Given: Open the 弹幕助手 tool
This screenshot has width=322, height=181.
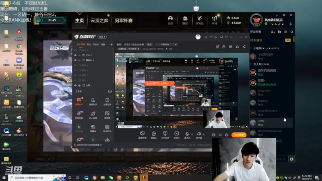Looking at the screenshot, I should (78, 101).
